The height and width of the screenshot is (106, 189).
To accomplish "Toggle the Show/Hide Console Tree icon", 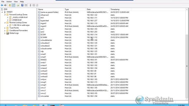I will tap(13, 5).
